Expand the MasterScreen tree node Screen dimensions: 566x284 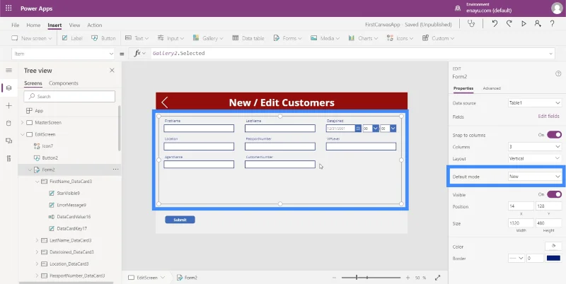click(x=23, y=122)
